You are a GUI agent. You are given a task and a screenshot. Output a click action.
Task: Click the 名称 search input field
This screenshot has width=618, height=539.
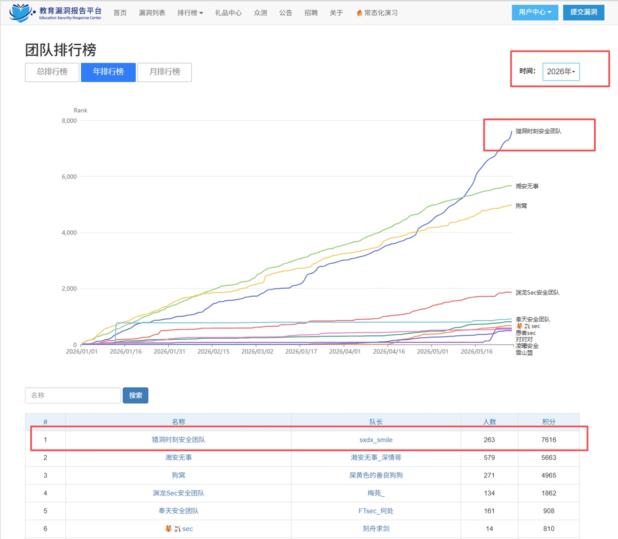[x=73, y=395]
